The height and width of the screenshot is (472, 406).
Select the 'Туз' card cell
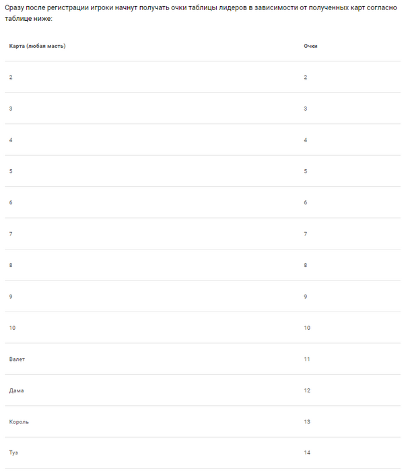14,453
